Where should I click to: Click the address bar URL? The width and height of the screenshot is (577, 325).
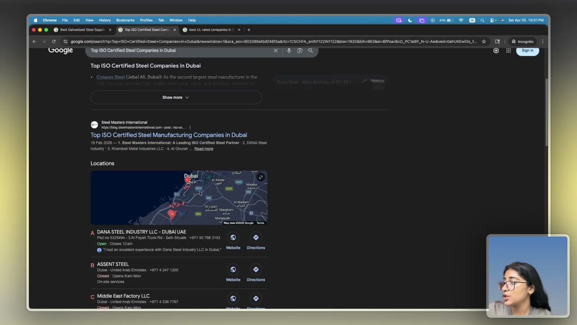[x=273, y=42]
